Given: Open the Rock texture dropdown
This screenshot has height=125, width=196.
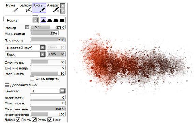Looking at the screenshot, I should (x=42, y=54).
